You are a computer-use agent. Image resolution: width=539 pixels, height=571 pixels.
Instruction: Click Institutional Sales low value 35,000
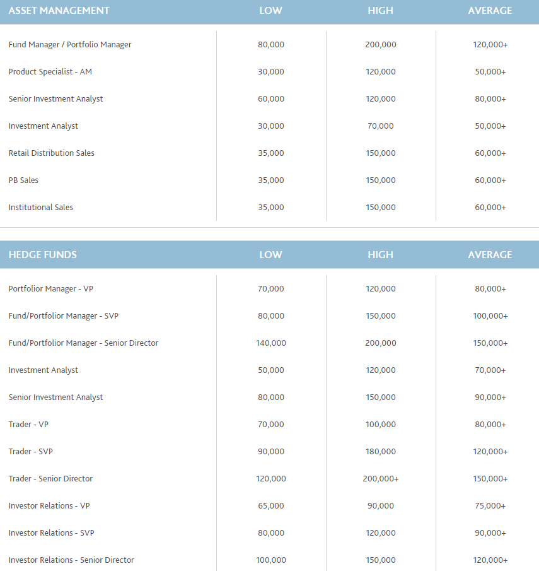tap(271, 207)
